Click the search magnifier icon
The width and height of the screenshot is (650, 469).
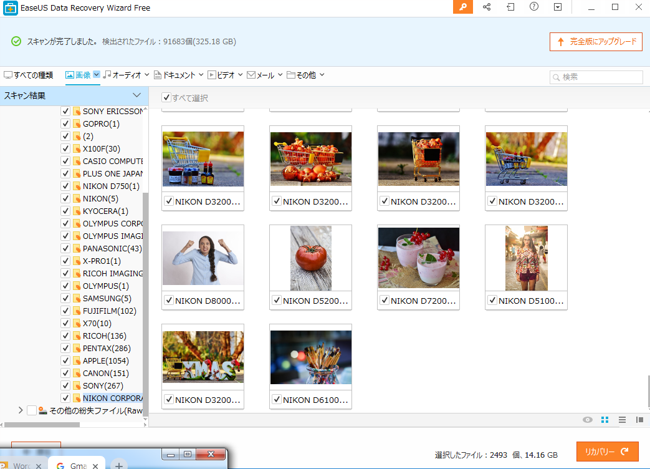pyautogui.click(x=557, y=77)
